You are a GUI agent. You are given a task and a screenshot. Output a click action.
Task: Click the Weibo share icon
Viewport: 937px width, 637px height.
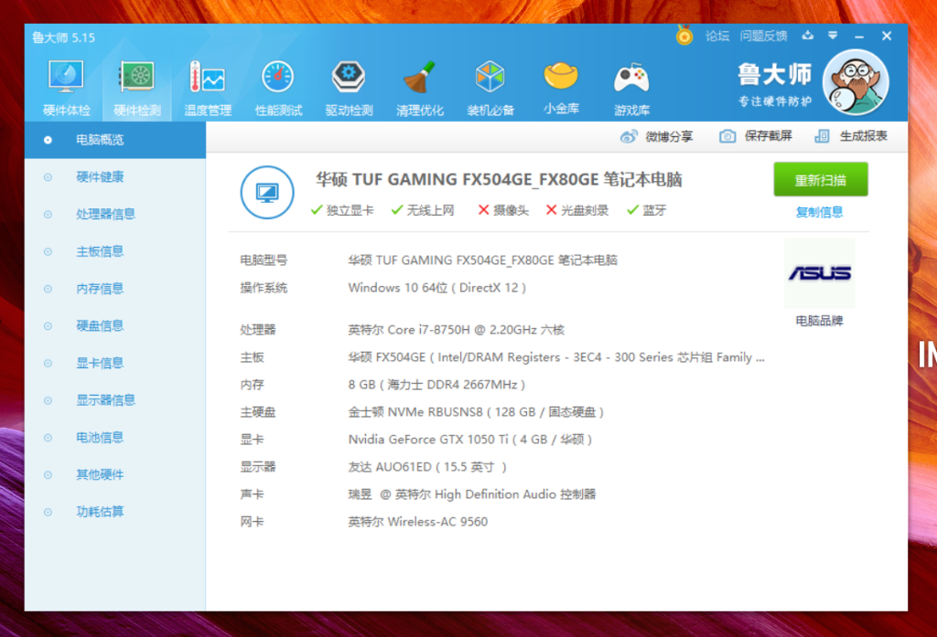629,137
